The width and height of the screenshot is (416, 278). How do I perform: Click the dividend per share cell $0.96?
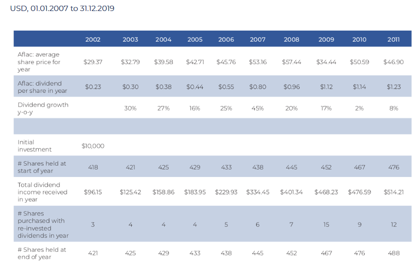292,87
